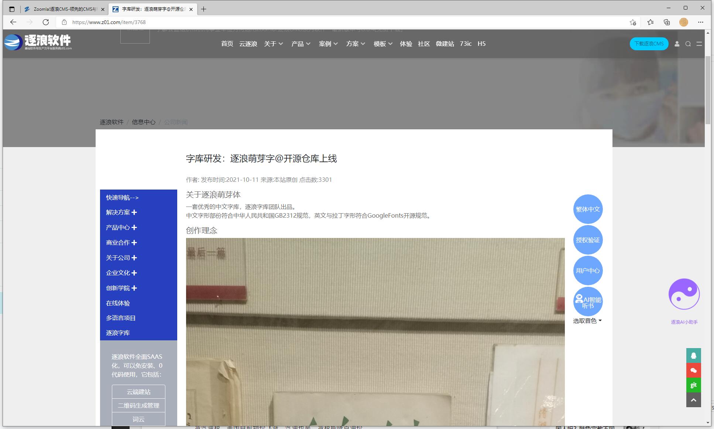Expand the 产品中心 sidebar section
The width and height of the screenshot is (714, 429).
[134, 228]
